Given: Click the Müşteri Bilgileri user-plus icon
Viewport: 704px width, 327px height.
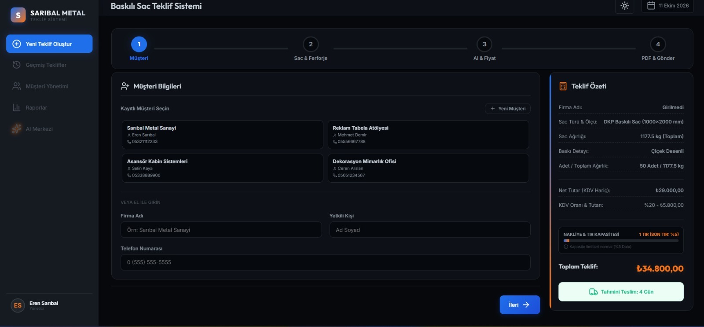Looking at the screenshot, I should pos(125,86).
